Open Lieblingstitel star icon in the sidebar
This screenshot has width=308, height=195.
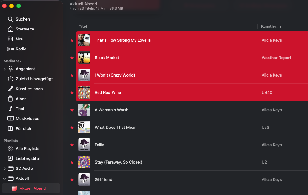pyautogui.click(x=10, y=158)
